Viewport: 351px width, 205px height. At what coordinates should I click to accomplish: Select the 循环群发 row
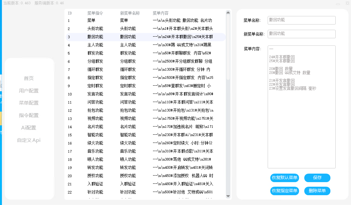(145, 69)
